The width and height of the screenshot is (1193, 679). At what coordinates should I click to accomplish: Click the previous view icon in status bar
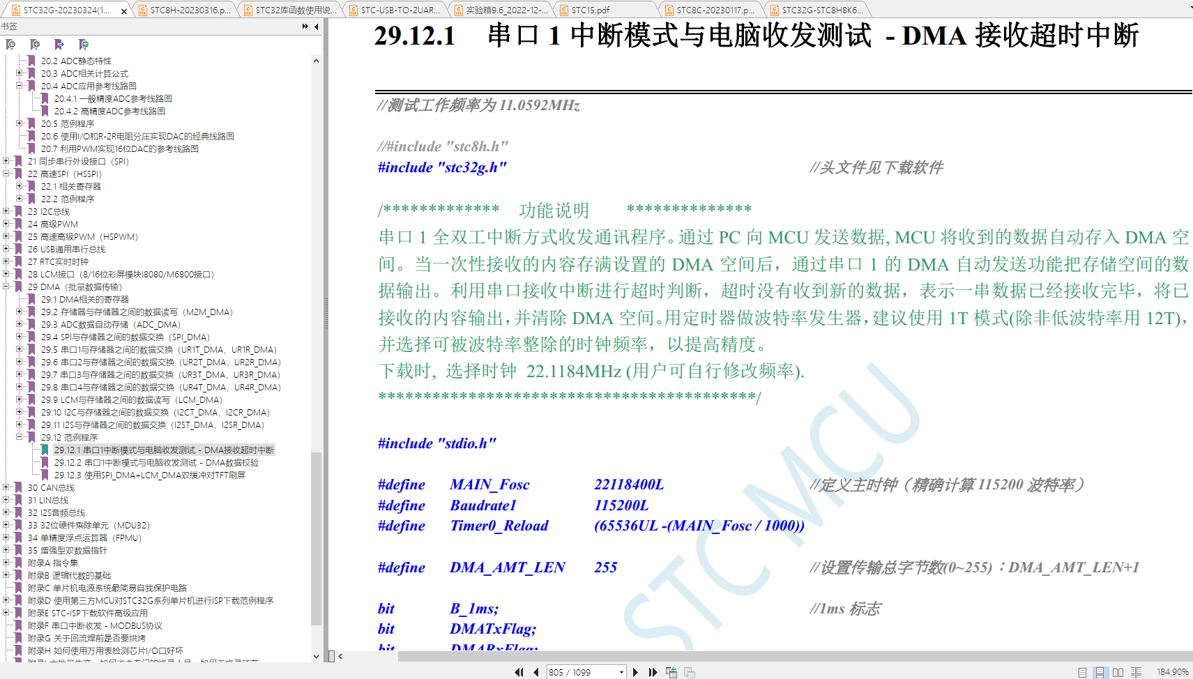pyautogui.click(x=671, y=672)
